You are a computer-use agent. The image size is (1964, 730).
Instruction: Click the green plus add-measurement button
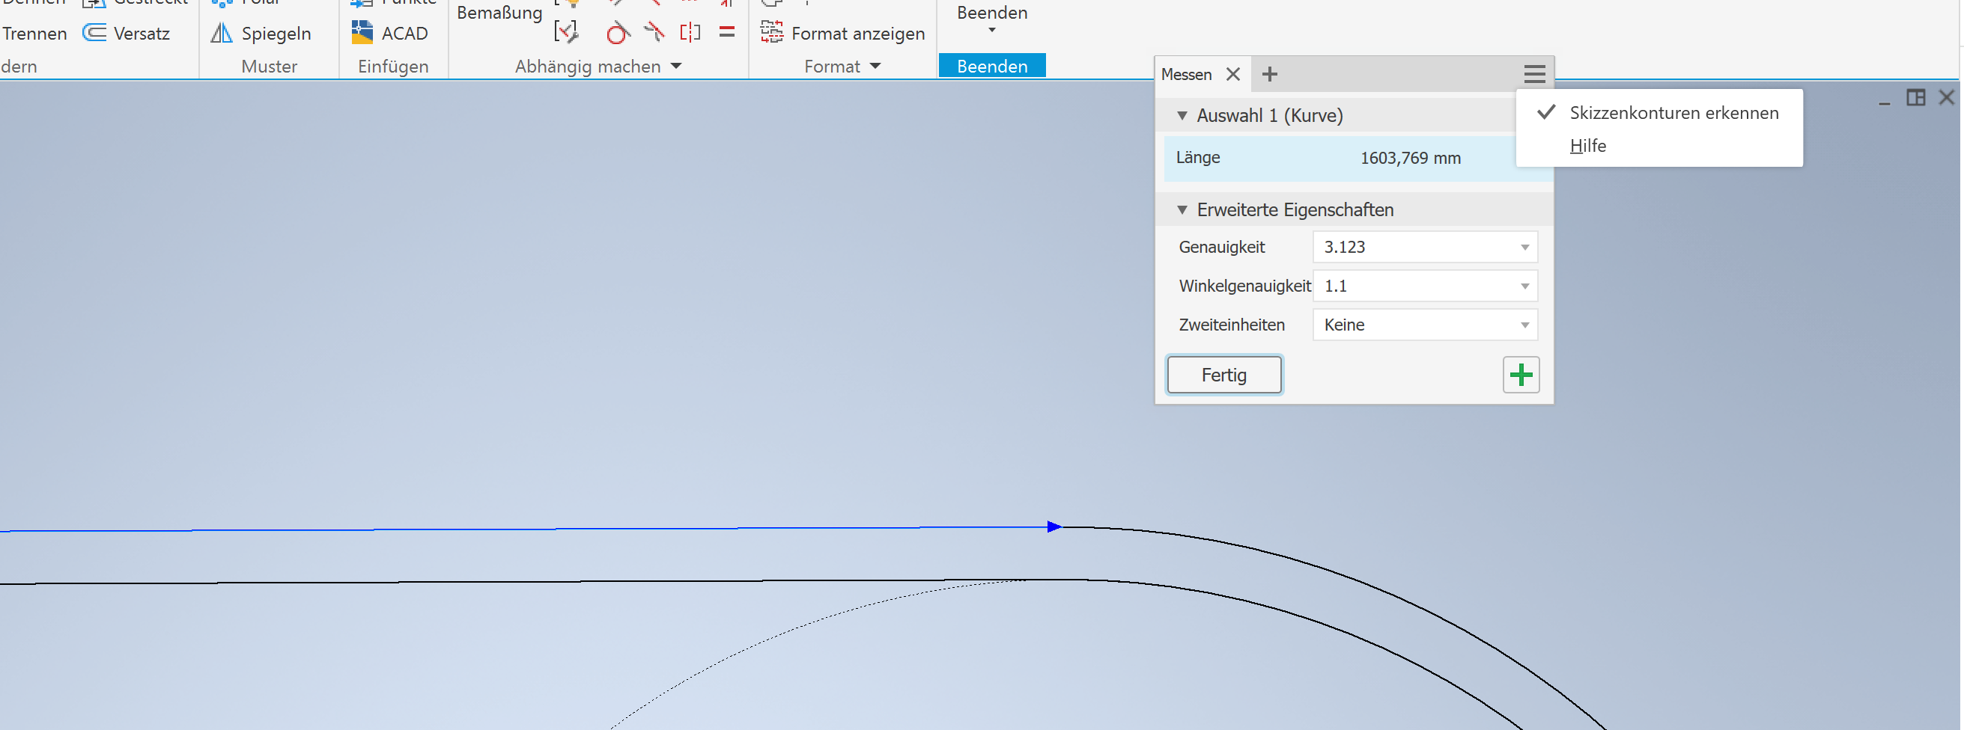click(1522, 375)
